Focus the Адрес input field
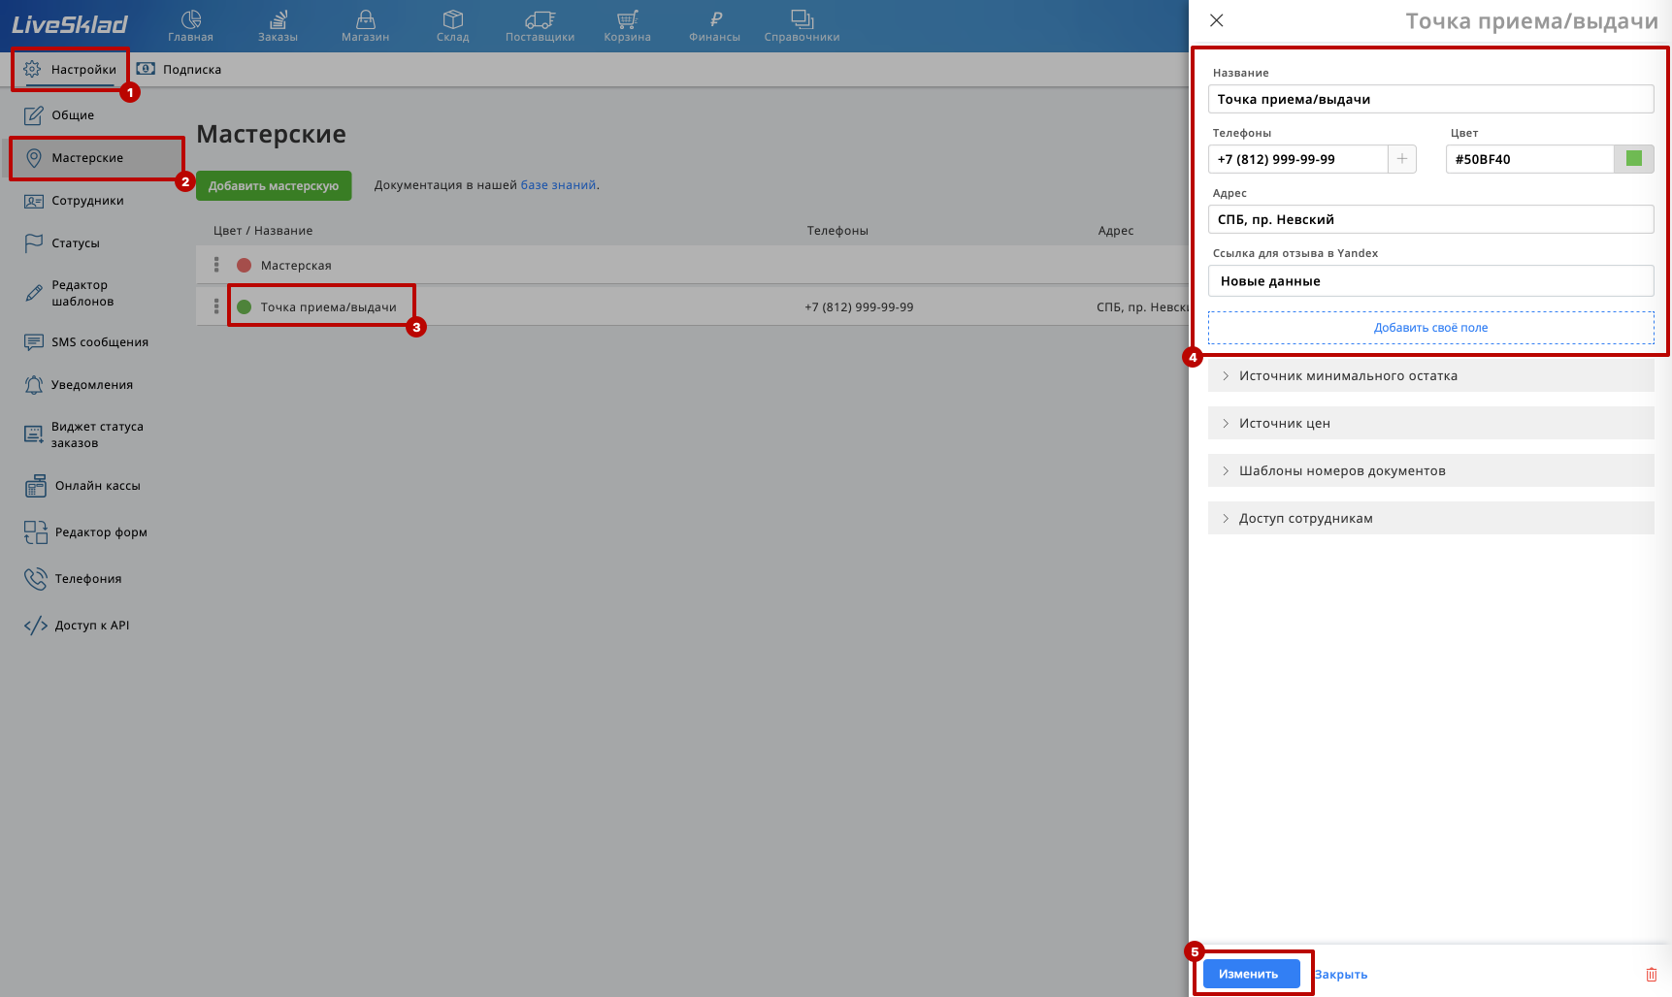The image size is (1672, 997). [x=1430, y=219]
